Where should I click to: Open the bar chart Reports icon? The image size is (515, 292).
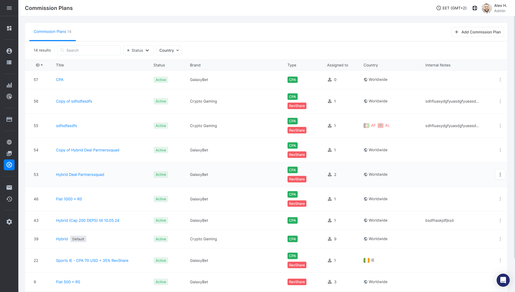(9, 85)
